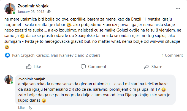Like the comment via its Like link

coord(21,108)
